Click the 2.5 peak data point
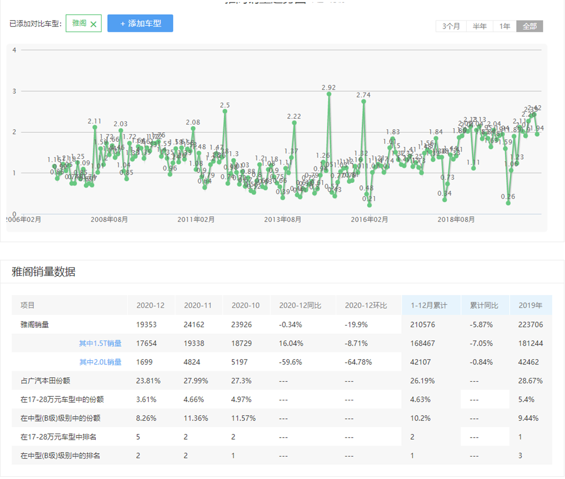 [x=225, y=111]
